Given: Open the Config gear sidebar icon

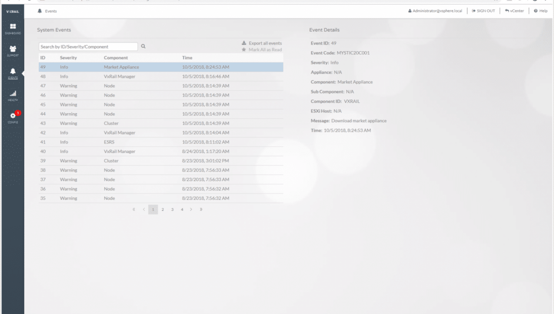Looking at the screenshot, I should click(13, 116).
